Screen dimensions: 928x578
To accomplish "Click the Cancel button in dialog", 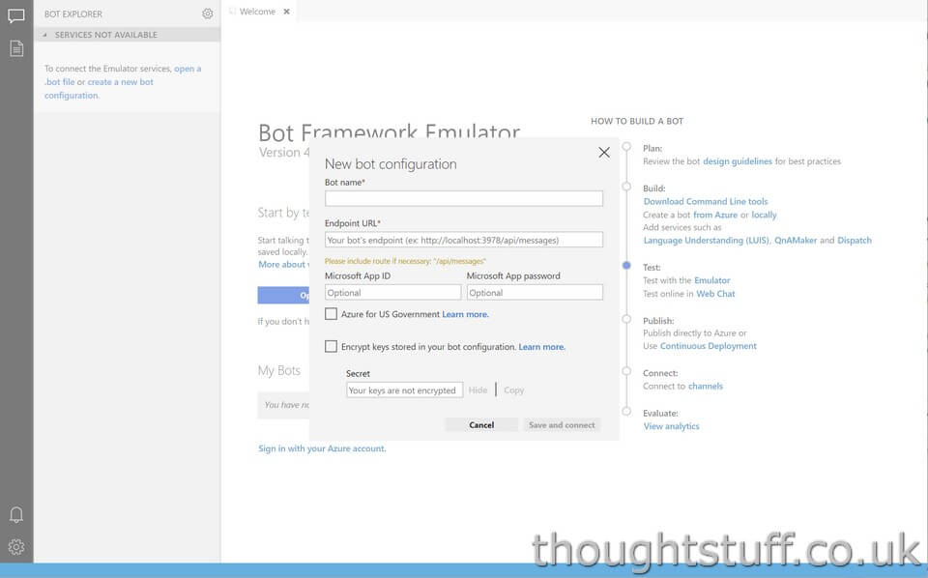I will click(x=481, y=424).
